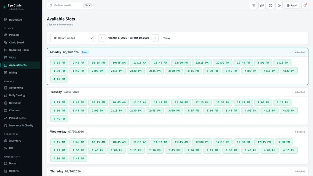The height and width of the screenshot is (176, 313).
Task: Click the Appointments calendar icon
Action: (x=6, y=65)
